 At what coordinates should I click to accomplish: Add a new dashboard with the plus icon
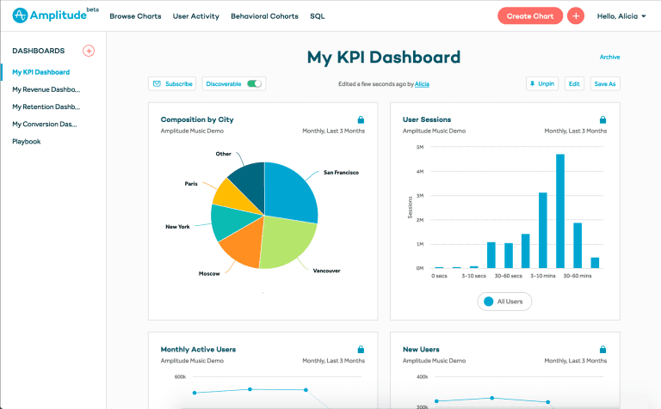coord(89,51)
